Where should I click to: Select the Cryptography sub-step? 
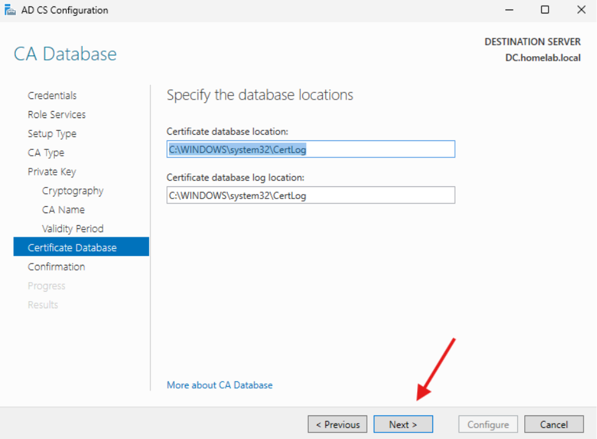[x=72, y=190]
